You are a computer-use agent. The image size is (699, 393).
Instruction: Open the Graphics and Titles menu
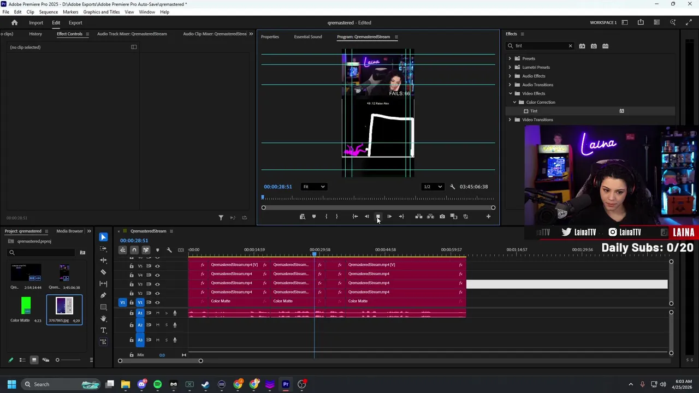(102, 11)
